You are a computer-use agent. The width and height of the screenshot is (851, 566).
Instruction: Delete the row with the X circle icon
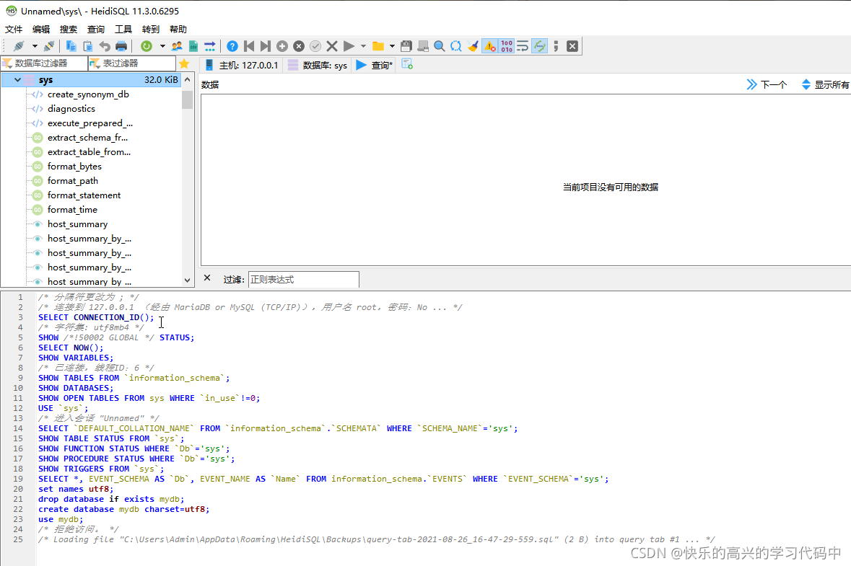coord(299,46)
